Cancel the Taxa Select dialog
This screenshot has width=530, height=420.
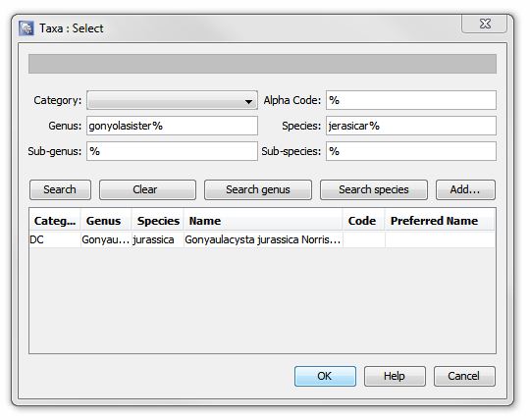[464, 376]
